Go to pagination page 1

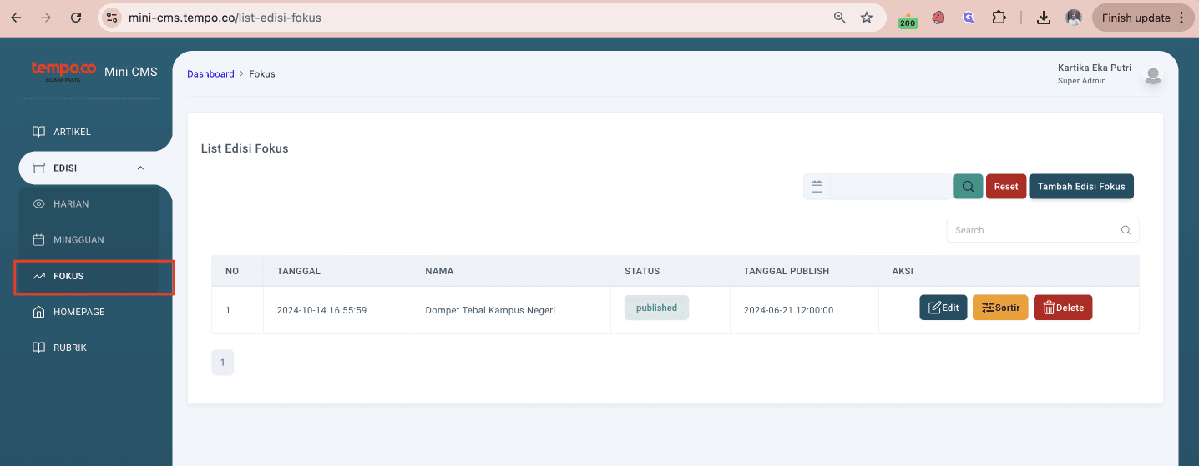223,363
